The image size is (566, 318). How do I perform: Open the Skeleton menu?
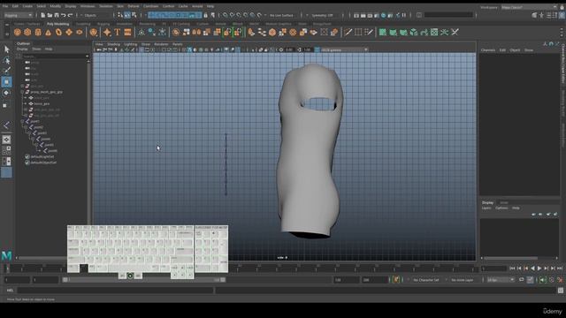(106, 6)
